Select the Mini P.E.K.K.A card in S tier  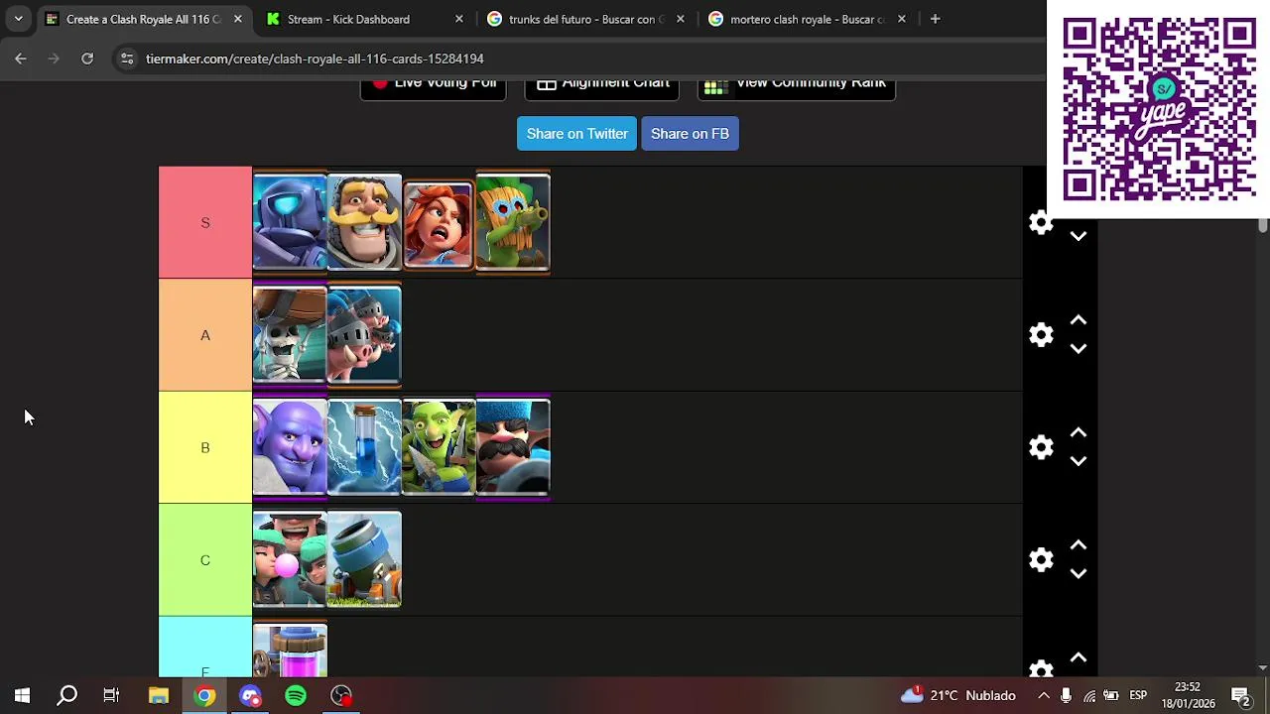click(x=290, y=222)
